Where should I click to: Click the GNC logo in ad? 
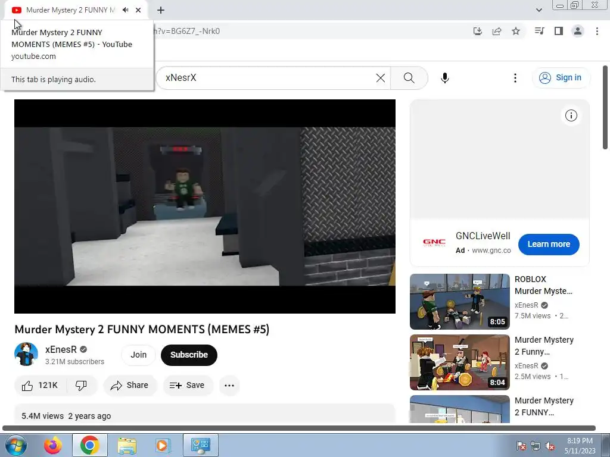434,243
